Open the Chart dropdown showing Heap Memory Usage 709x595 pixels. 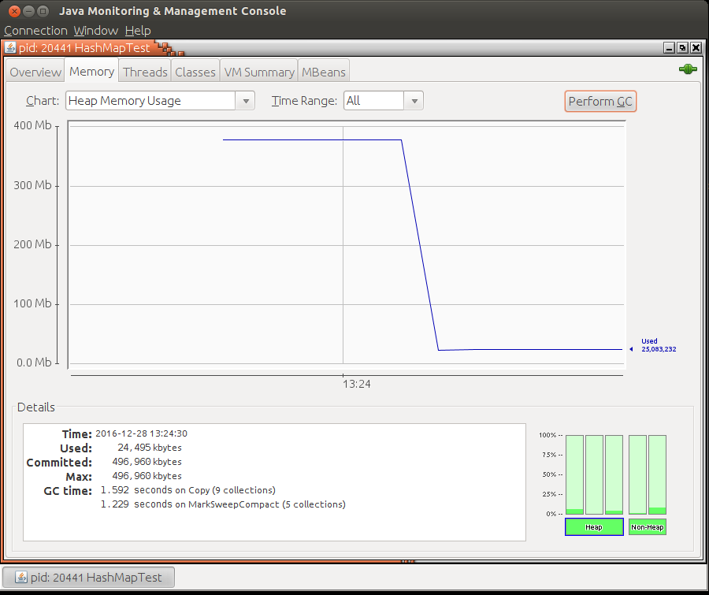coord(160,101)
